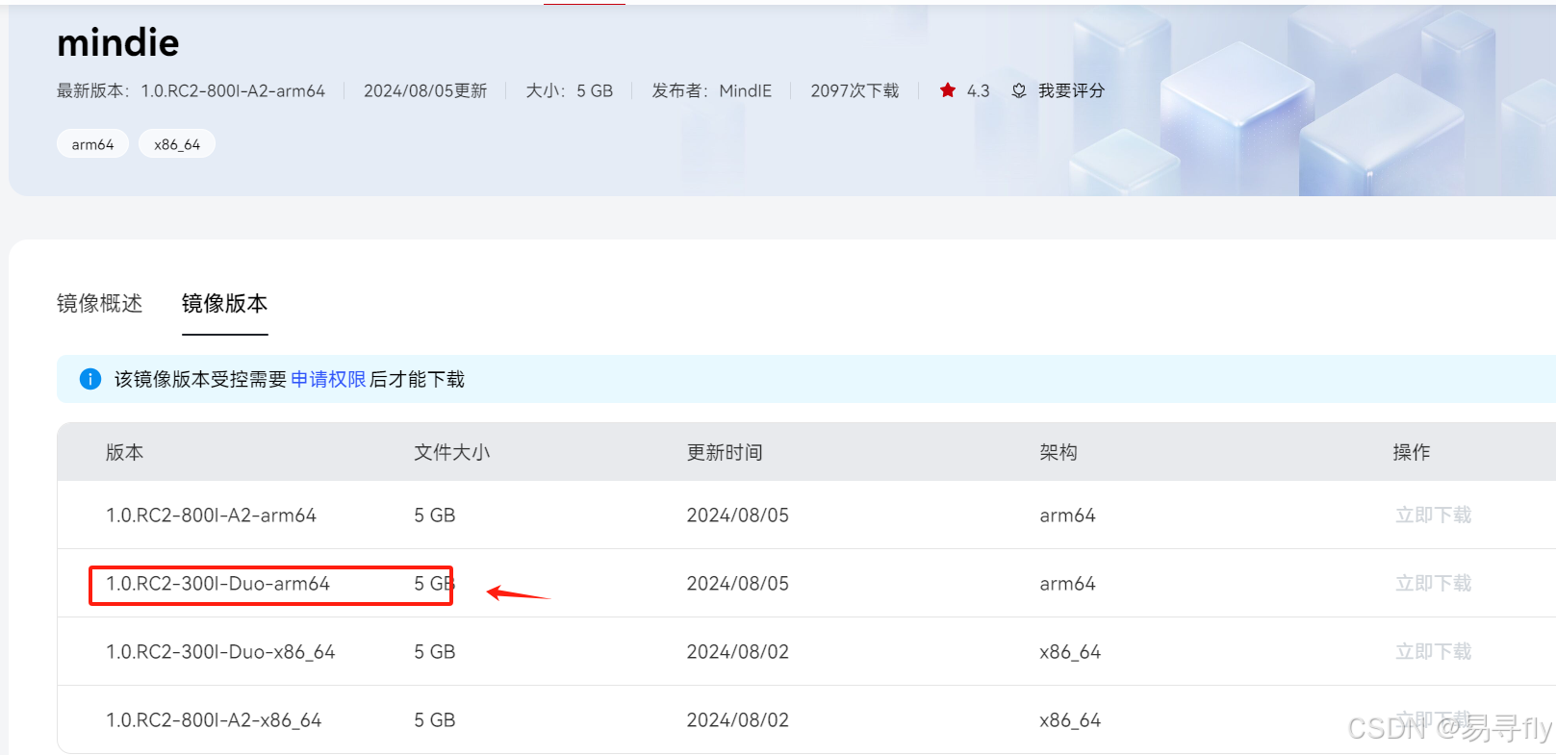
Task: Click the red star rating icon
Action: (x=948, y=90)
